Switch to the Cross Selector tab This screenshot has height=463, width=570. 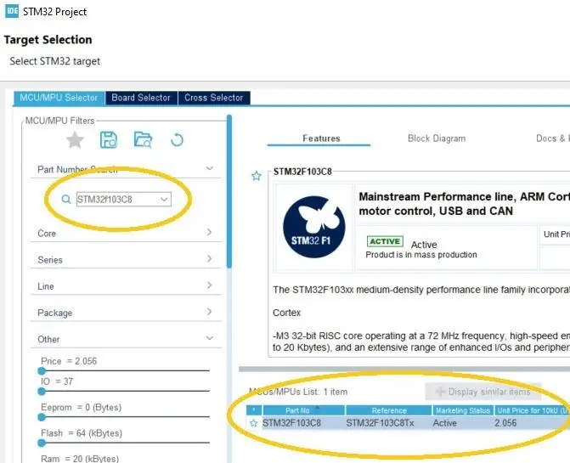pyautogui.click(x=214, y=98)
